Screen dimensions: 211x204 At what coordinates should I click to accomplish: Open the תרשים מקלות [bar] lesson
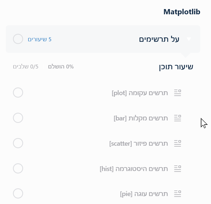click(x=141, y=118)
